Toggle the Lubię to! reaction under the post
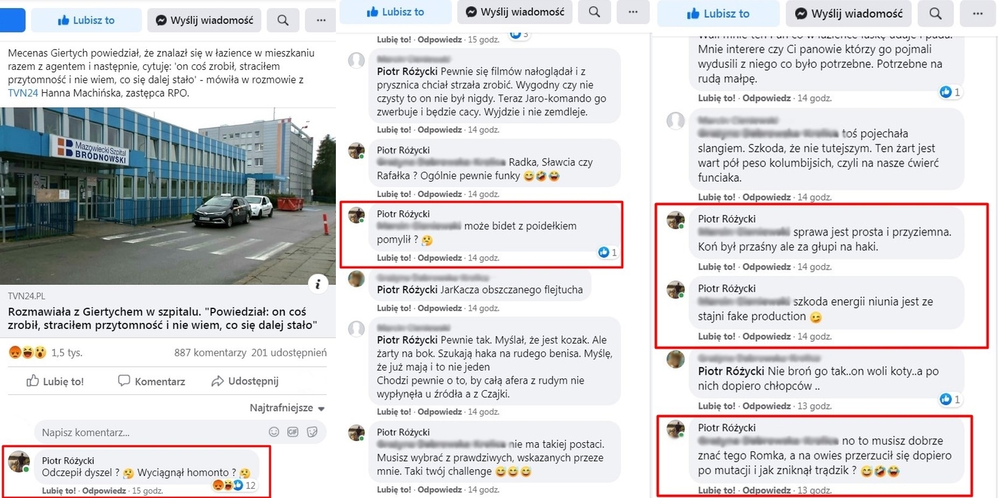This screenshot has height=498, width=998. (55, 381)
